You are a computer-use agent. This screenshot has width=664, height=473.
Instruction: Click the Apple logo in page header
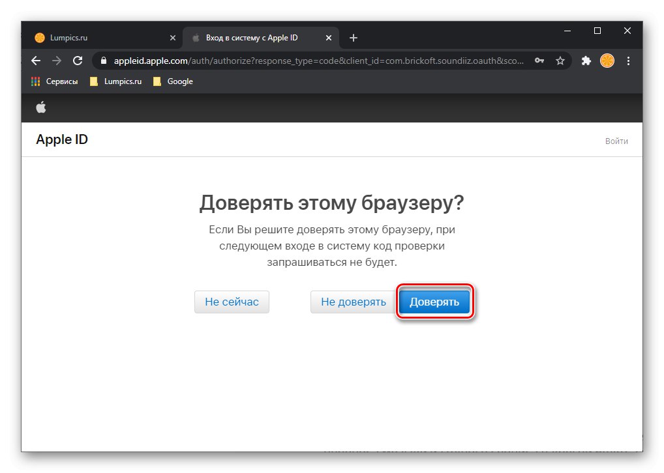click(41, 107)
